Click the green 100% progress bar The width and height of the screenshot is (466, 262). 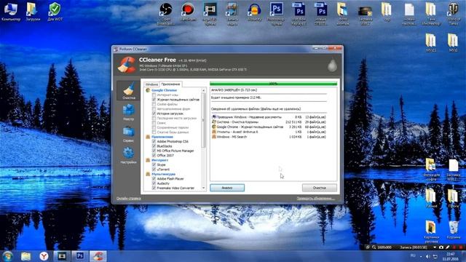[x=274, y=84]
